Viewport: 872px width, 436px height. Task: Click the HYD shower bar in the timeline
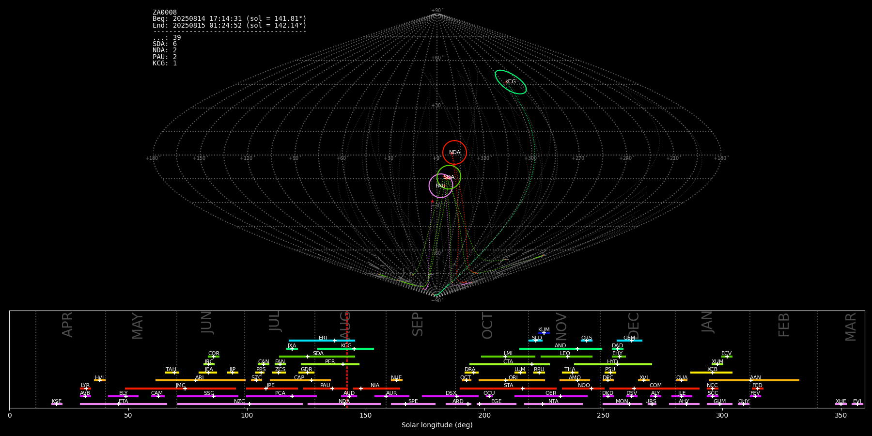pos(613,364)
